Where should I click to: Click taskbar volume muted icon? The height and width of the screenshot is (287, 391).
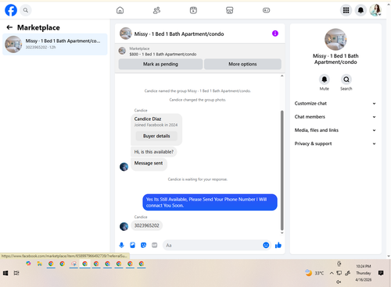click(339, 282)
